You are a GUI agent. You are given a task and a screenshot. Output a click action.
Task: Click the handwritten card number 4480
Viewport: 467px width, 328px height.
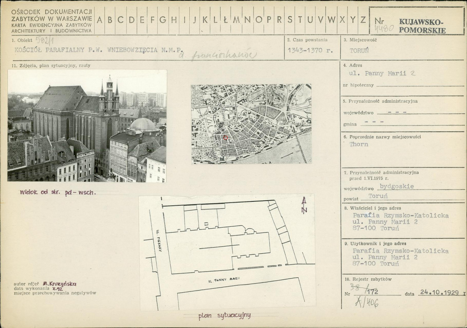click(x=384, y=29)
